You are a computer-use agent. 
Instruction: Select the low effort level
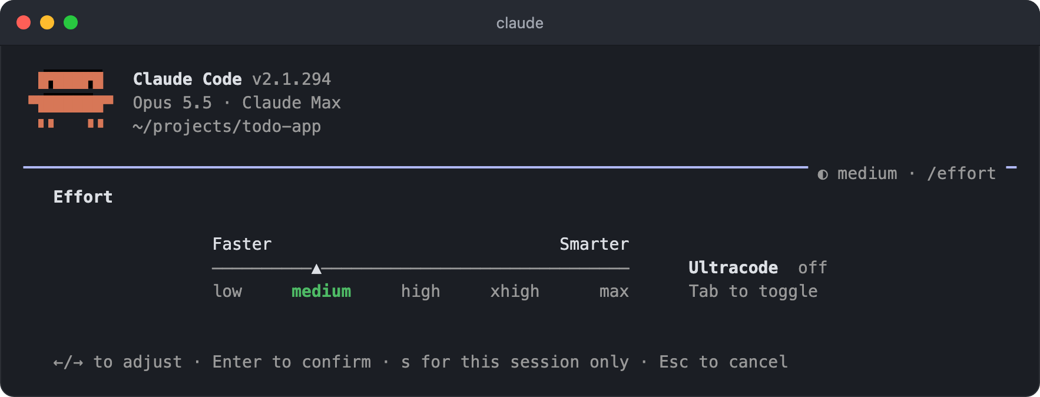[227, 291]
